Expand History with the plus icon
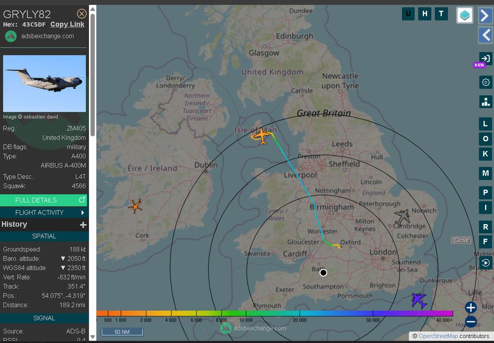 (x=83, y=225)
